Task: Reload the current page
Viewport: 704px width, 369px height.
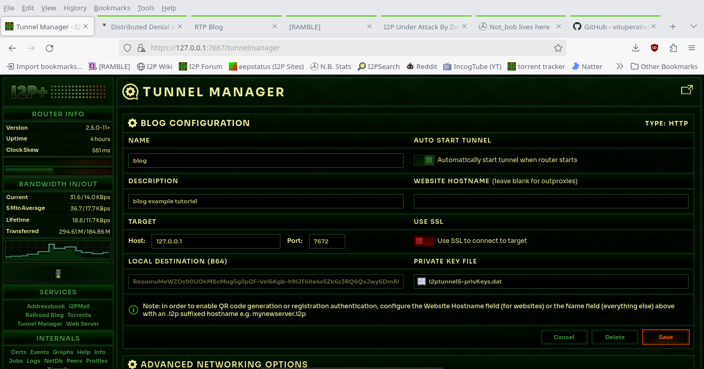Action: tap(49, 48)
